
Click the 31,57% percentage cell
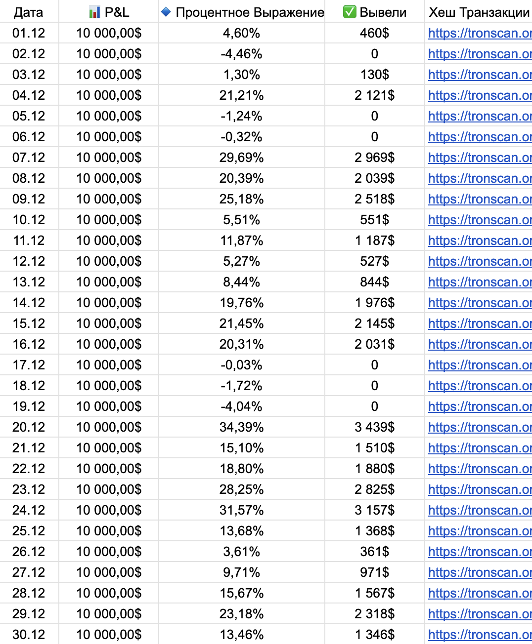click(241, 510)
